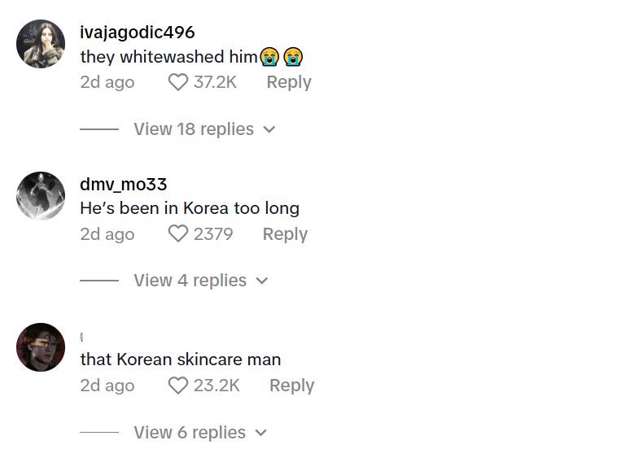643x462 pixels.
Task: Expand View 4 replies
Action: pyautogui.click(x=190, y=281)
